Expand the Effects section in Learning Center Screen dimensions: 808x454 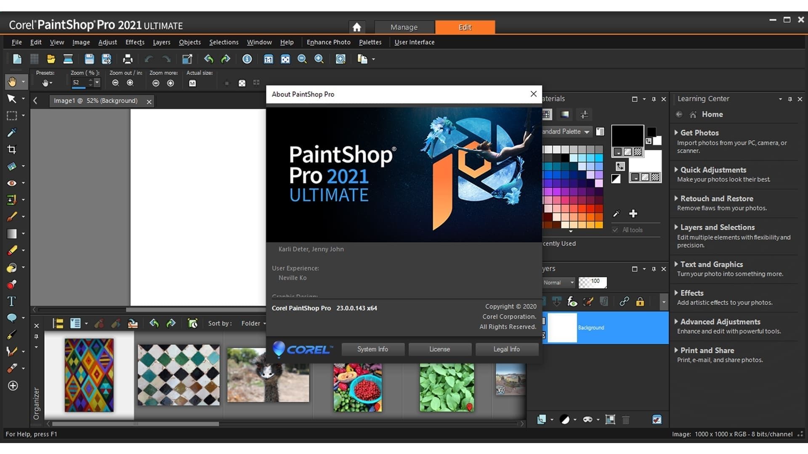pyautogui.click(x=691, y=293)
